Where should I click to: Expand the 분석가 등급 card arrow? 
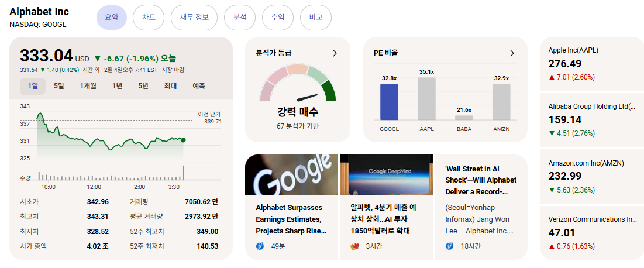(335, 53)
